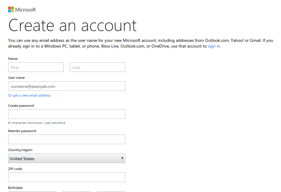
Task: Click the 'User name' field label
Action: [x=17, y=78]
